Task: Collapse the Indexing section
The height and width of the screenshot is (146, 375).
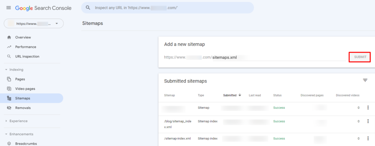Action: [x=14, y=70]
